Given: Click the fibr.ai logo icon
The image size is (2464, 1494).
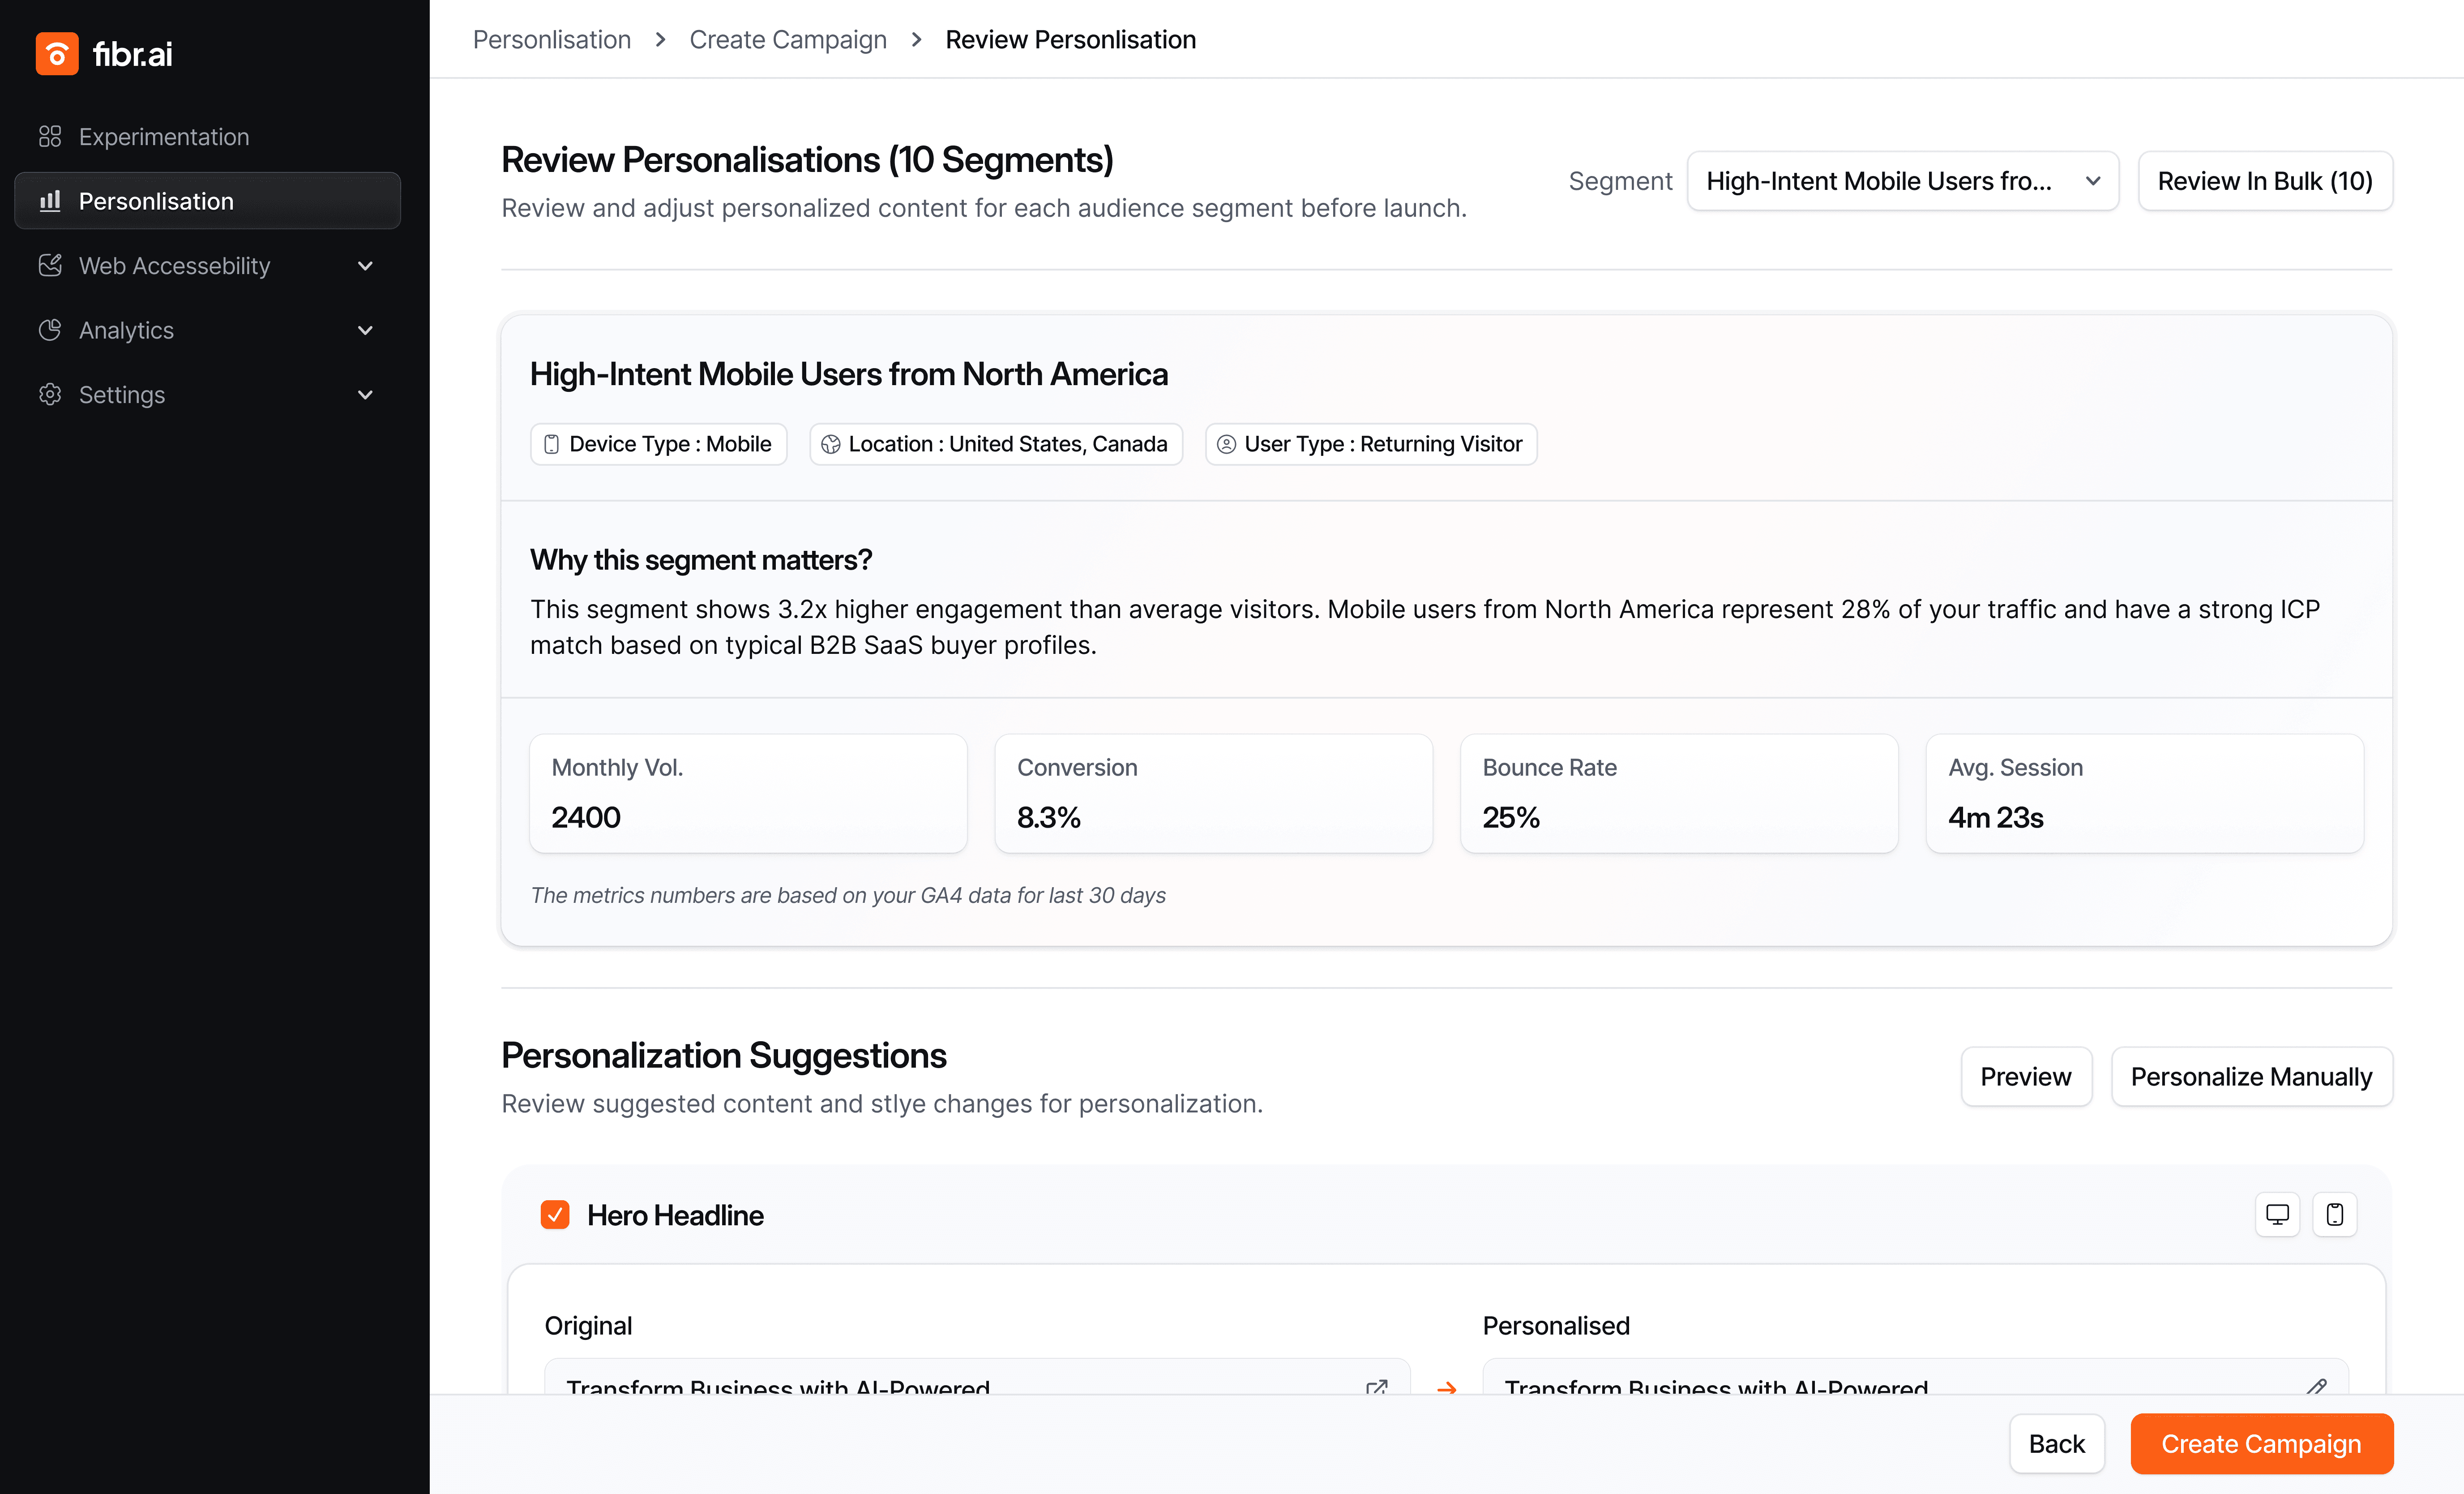Looking at the screenshot, I should (57, 54).
